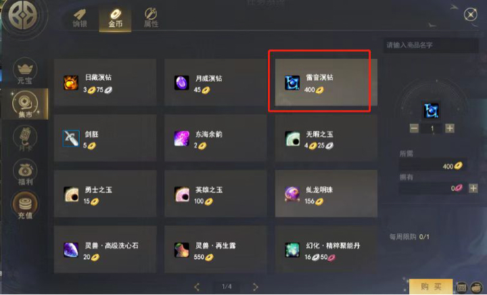Switch to the 金币 tab

coord(115,19)
